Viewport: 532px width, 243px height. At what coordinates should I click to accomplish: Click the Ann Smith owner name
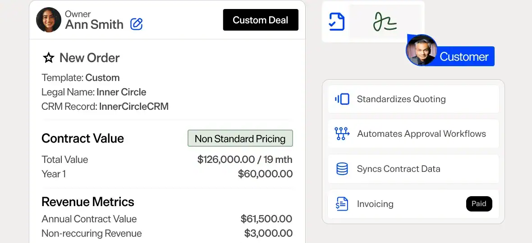[94, 25]
